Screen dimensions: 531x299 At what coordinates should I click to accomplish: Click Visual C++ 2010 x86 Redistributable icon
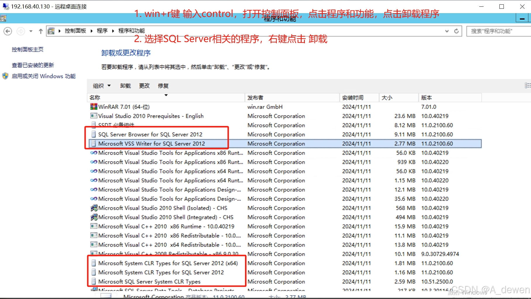[x=94, y=236]
